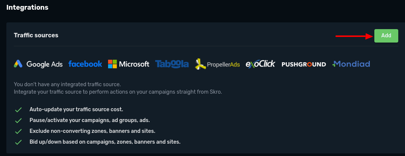Pick the Microsoft logo
The image size is (405, 156).
(x=129, y=64)
